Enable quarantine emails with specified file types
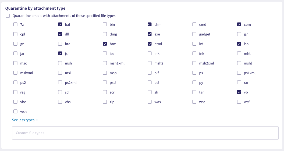Screen dimensions: 284x151 click(8, 16)
